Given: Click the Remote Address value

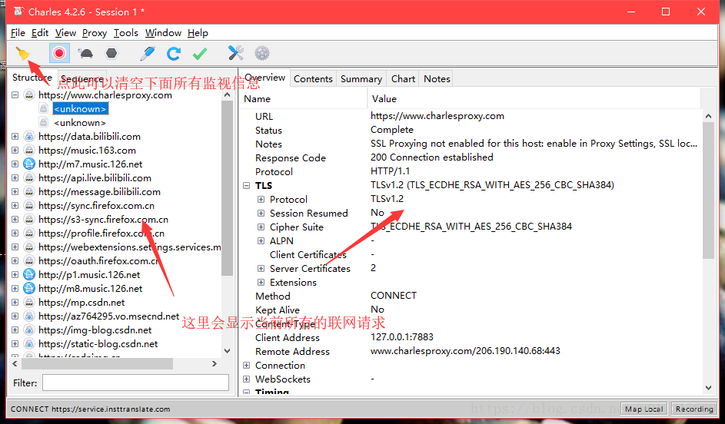Looking at the screenshot, I should point(465,351).
